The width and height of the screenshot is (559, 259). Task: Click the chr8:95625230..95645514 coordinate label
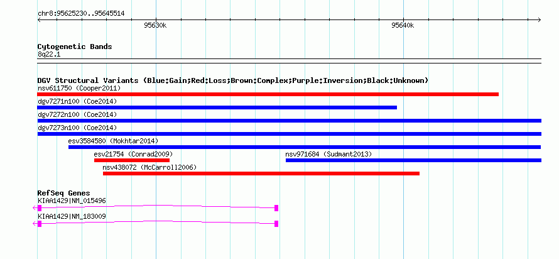81,14
